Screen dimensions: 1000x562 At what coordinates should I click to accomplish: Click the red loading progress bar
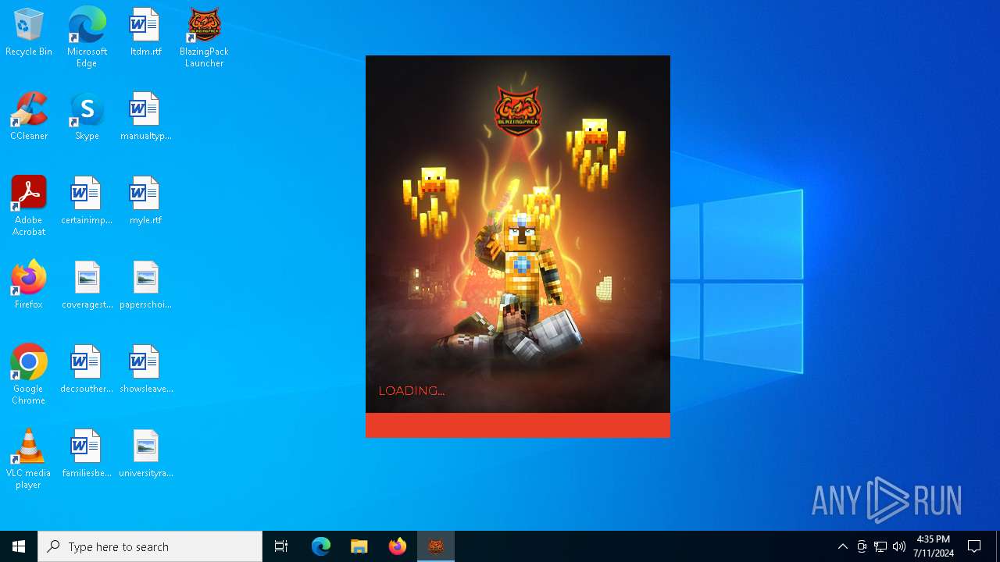point(518,425)
